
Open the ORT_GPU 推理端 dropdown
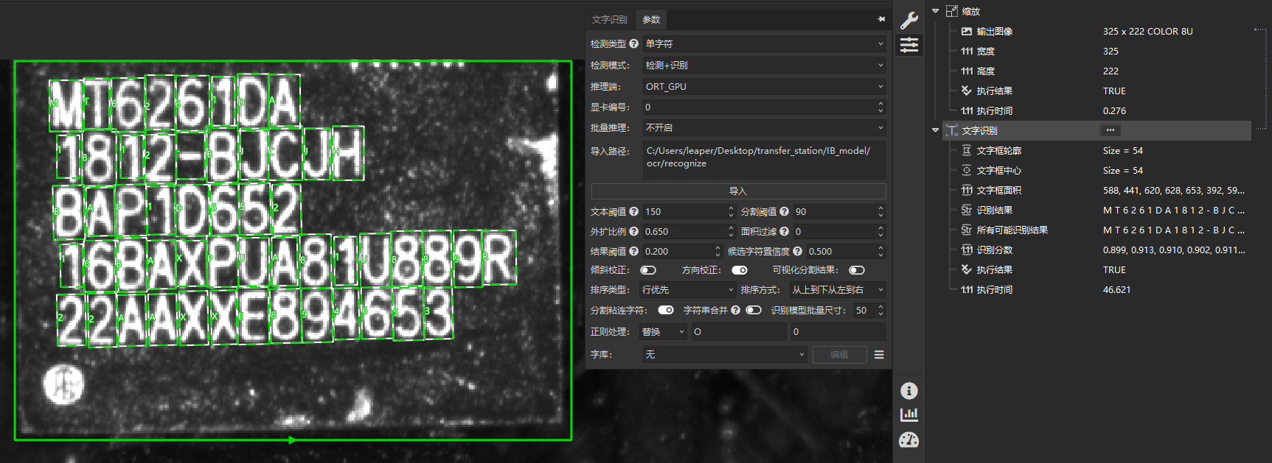point(764,87)
